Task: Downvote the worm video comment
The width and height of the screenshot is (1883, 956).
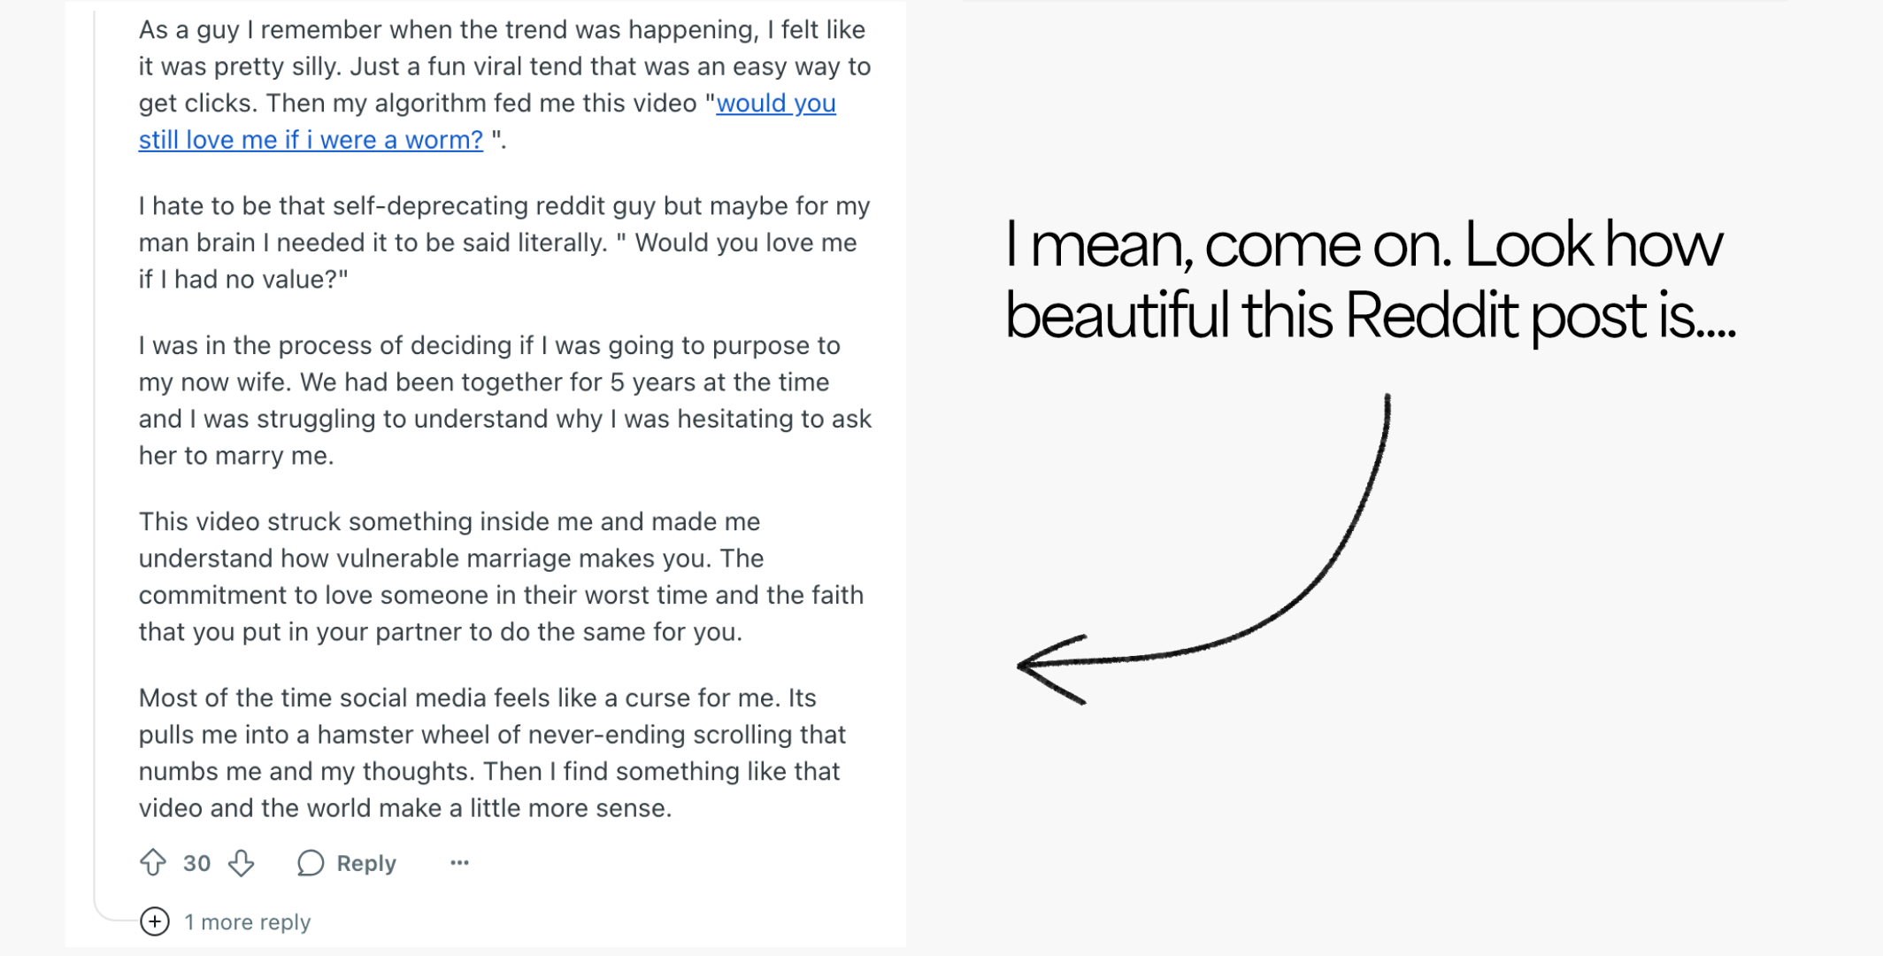Action: (241, 862)
